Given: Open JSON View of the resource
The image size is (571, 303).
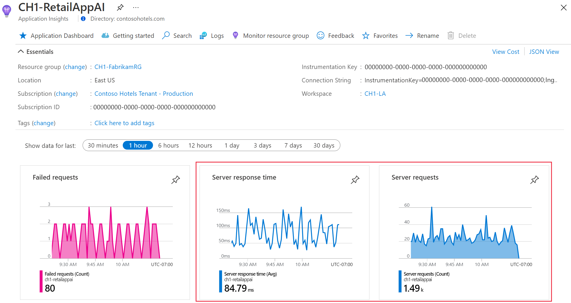Looking at the screenshot, I should (544, 52).
